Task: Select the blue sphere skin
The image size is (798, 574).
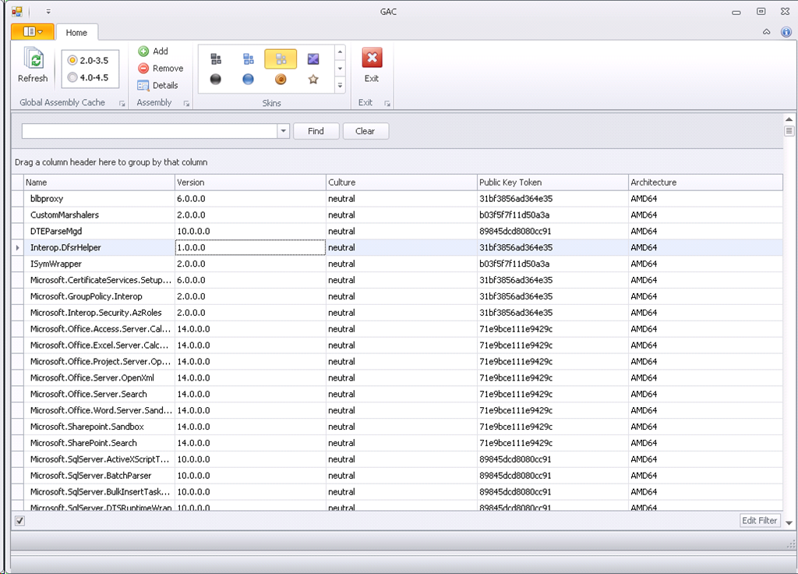Action: click(249, 79)
